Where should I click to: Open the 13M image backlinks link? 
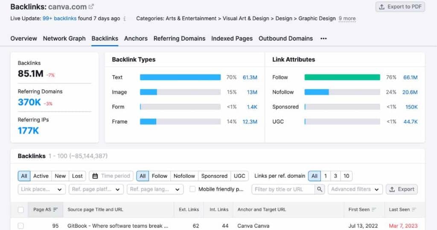tap(252, 92)
